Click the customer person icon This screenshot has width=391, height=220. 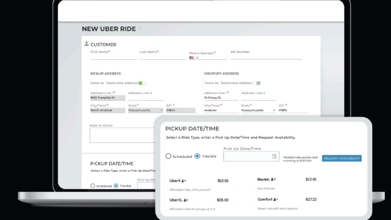click(x=87, y=44)
